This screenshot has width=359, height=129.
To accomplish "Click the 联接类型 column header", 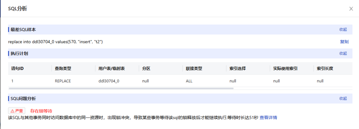I will point(194,68).
